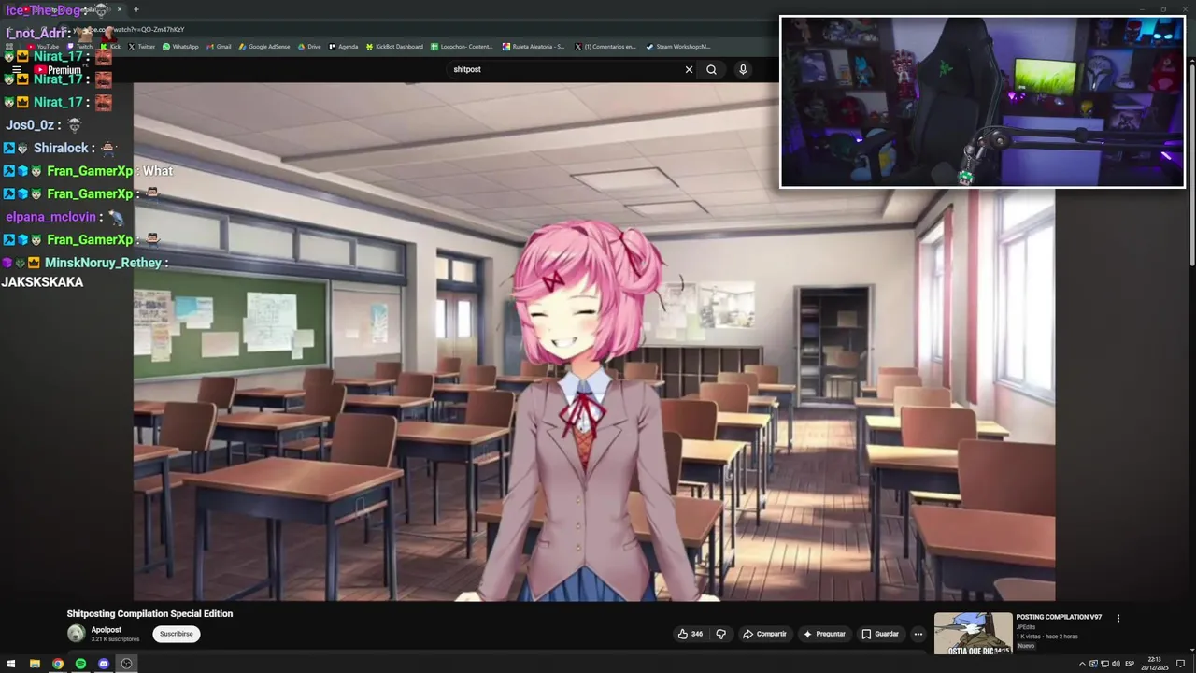
Task: Click elpana_mclovin chat username
Action: click(x=50, y=217)
